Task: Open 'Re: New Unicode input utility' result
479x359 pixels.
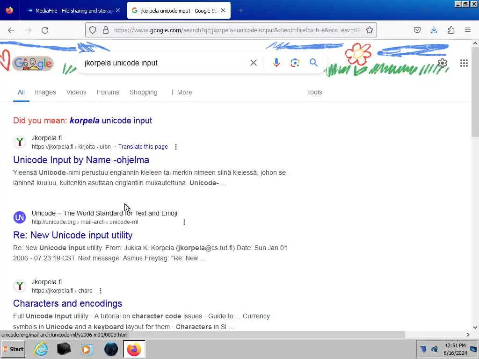Action: 73,235
